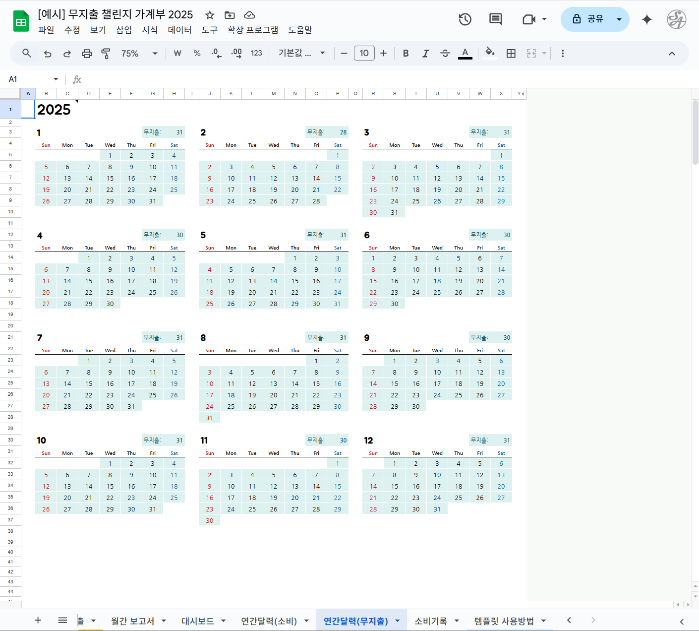The width and height of the screenshot is (699, 631).
Task: Click the Gemini sparkle icon
Action: pyautogui.click(x=646, y=19)
